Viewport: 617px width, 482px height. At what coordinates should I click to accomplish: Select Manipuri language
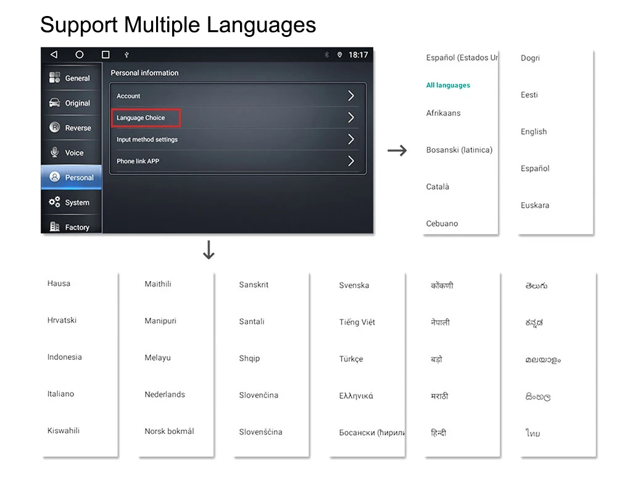(160, 321)
